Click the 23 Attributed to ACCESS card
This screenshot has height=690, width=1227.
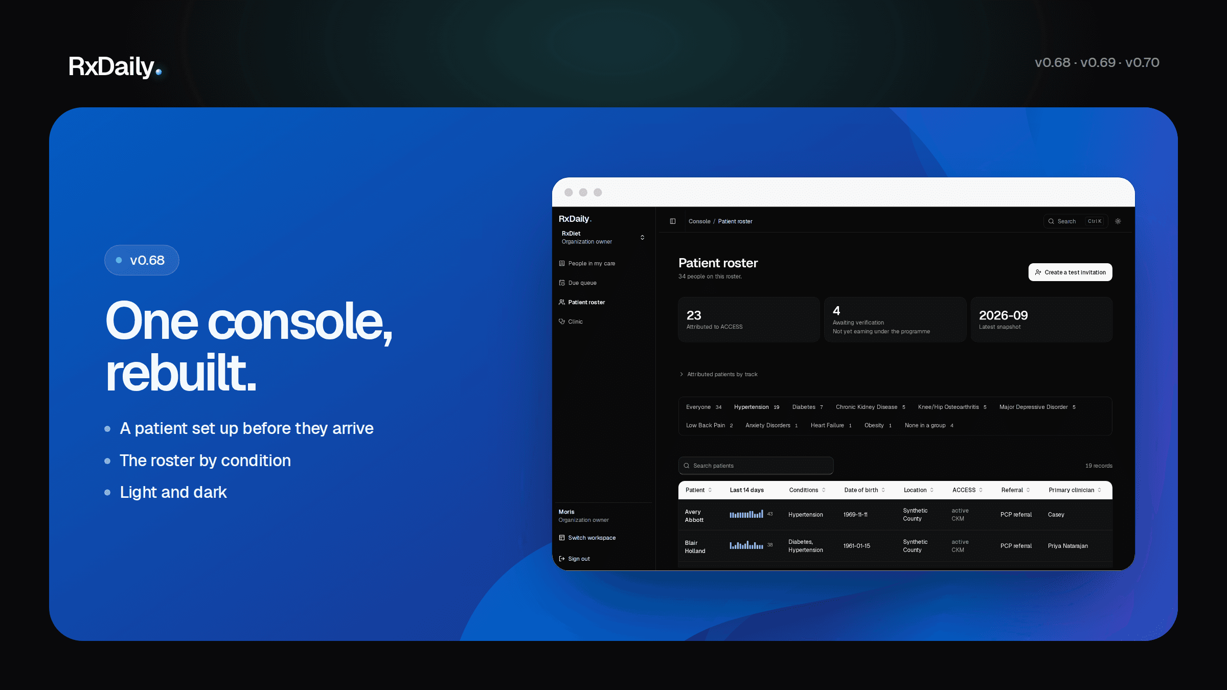click(x=749, y=319)
